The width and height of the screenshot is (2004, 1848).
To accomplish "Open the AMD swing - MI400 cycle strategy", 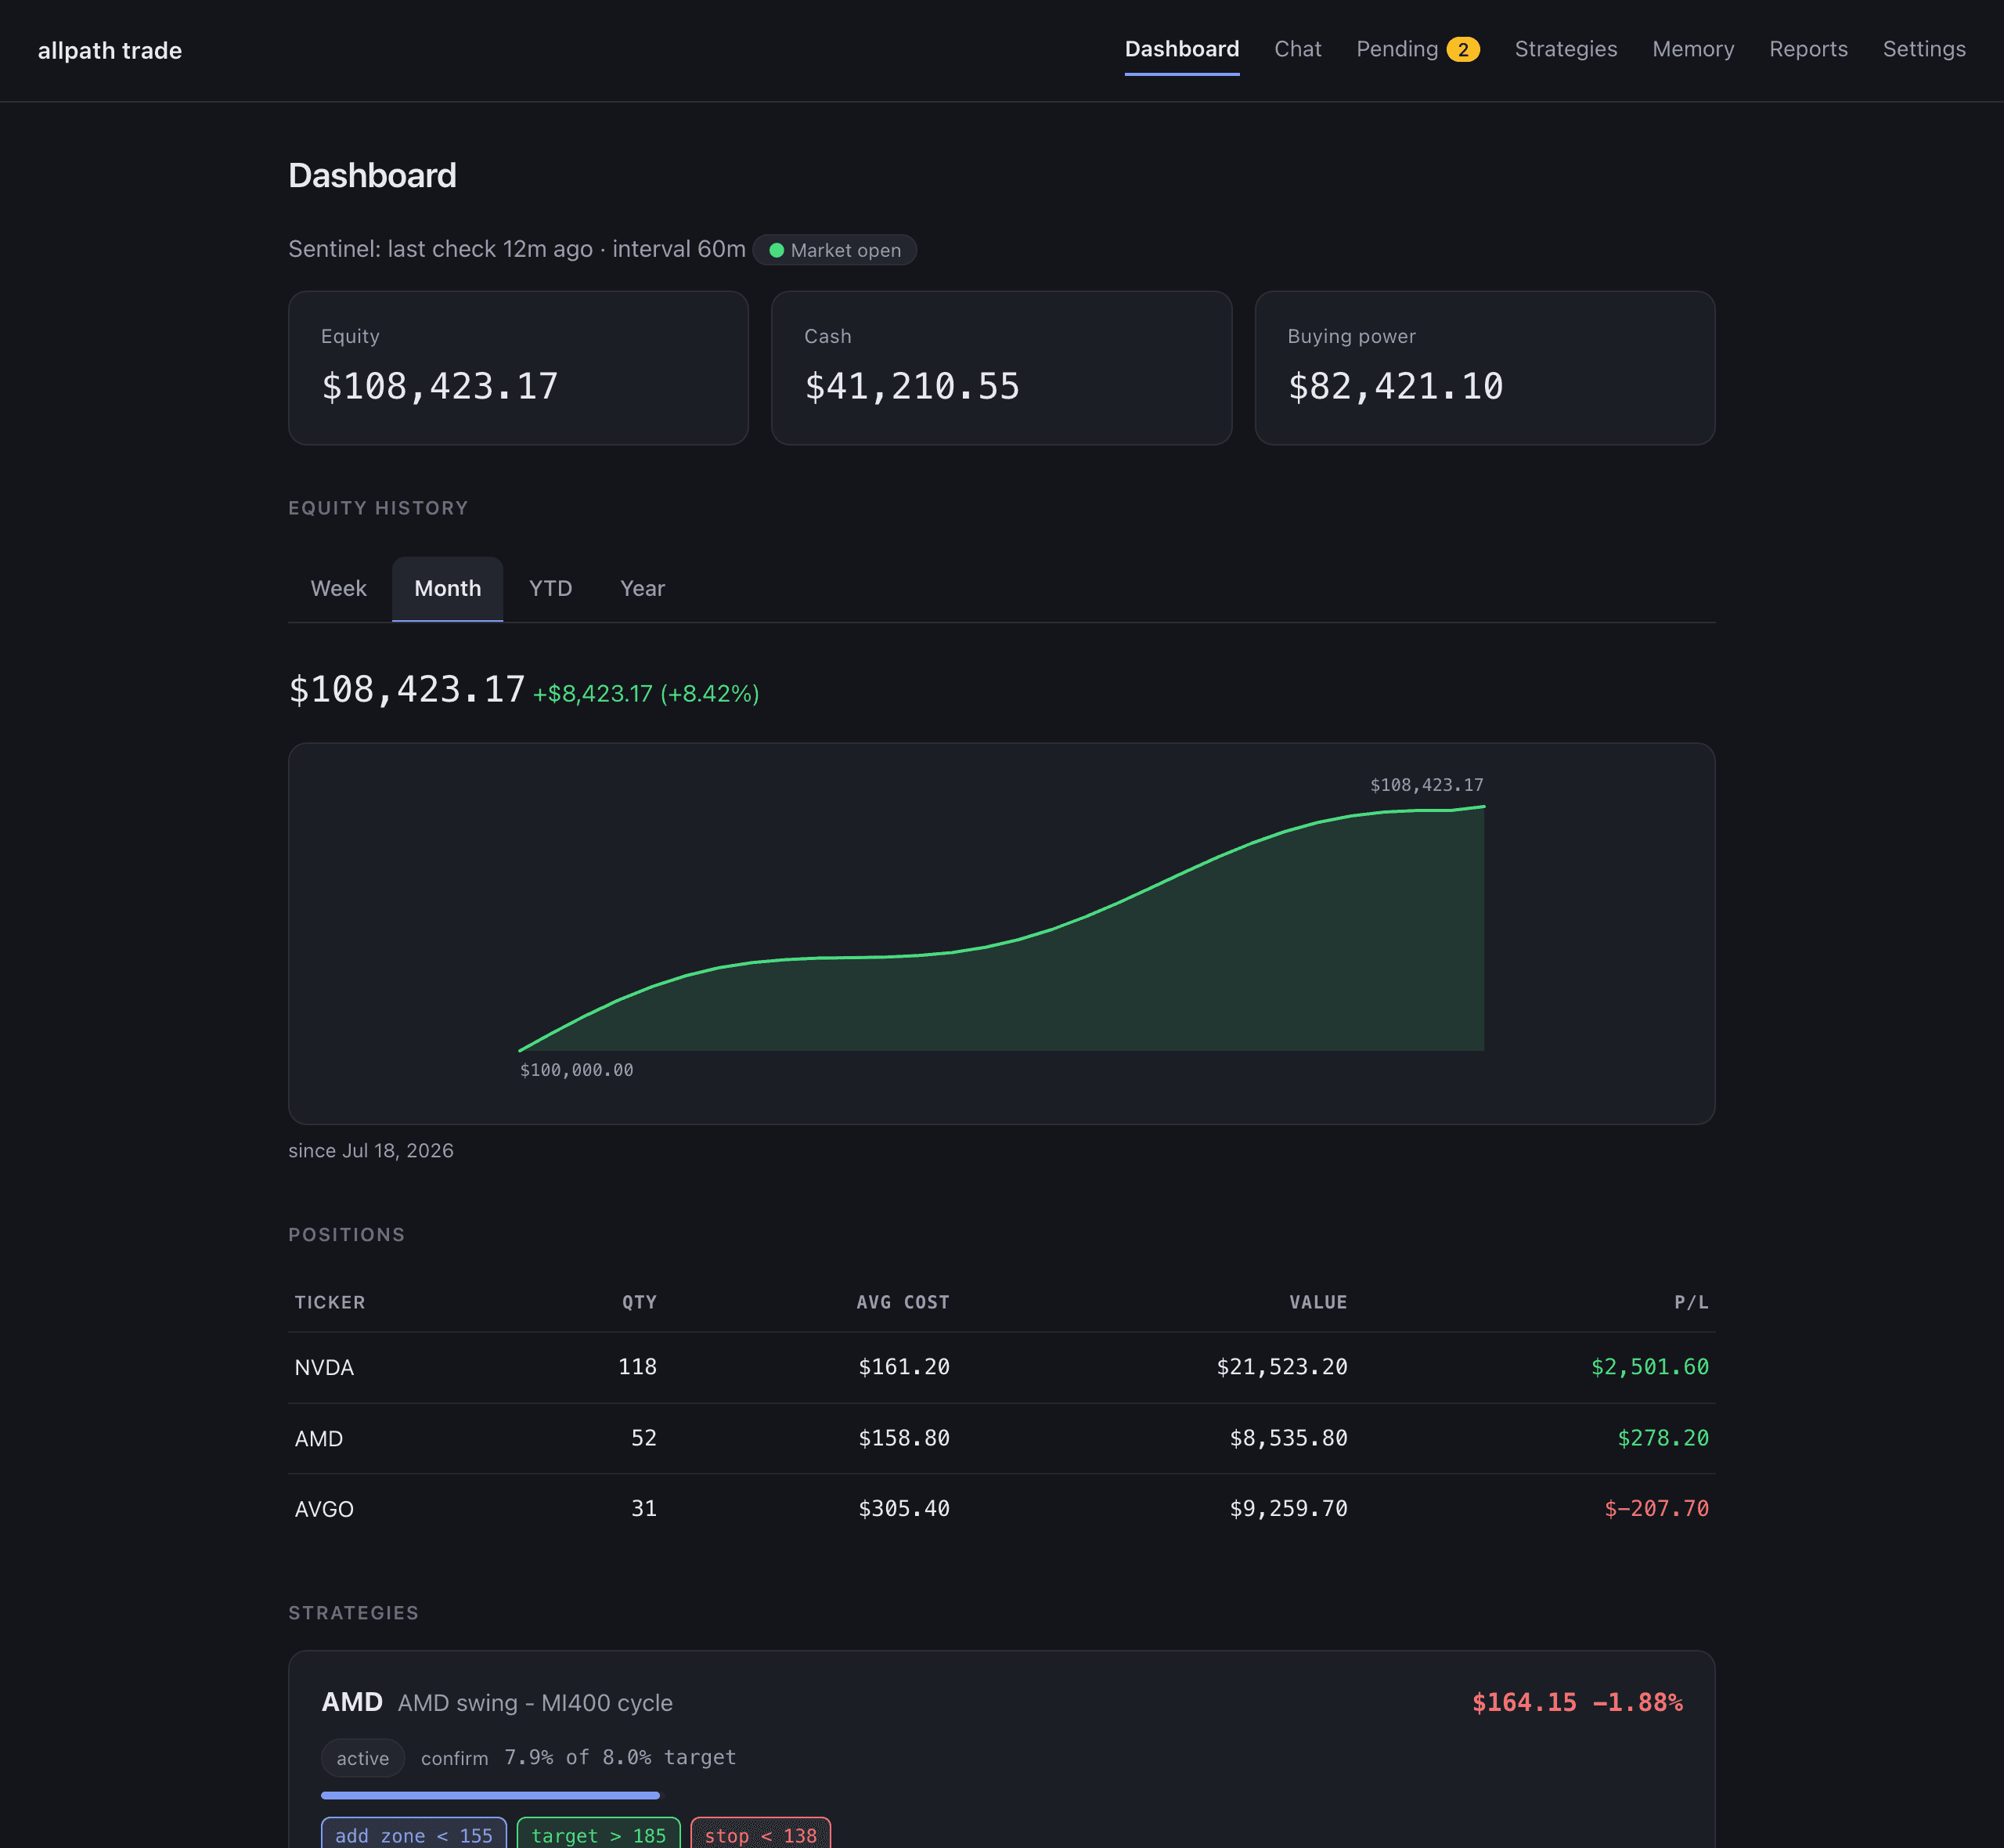I will 535,1703.
